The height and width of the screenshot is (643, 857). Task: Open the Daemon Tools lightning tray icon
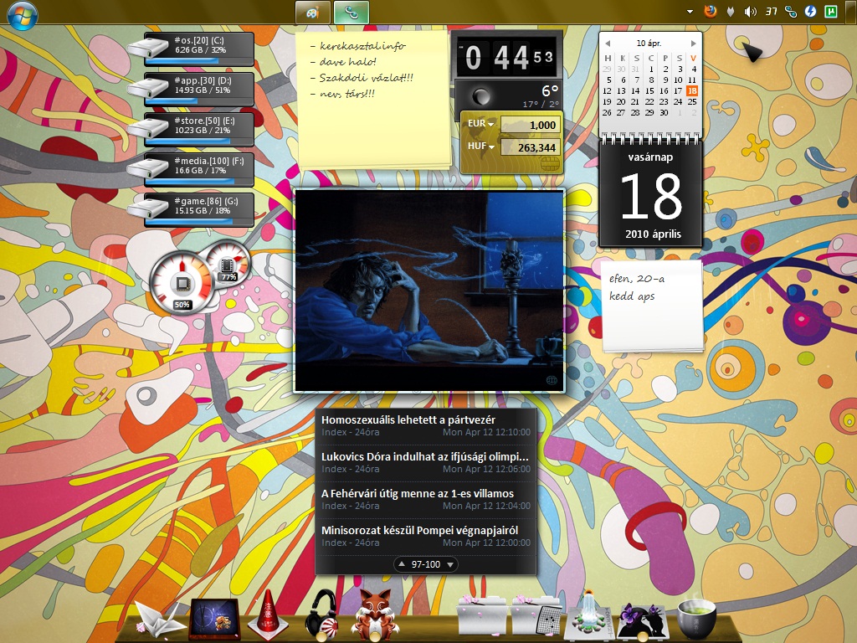click(810, 12)
